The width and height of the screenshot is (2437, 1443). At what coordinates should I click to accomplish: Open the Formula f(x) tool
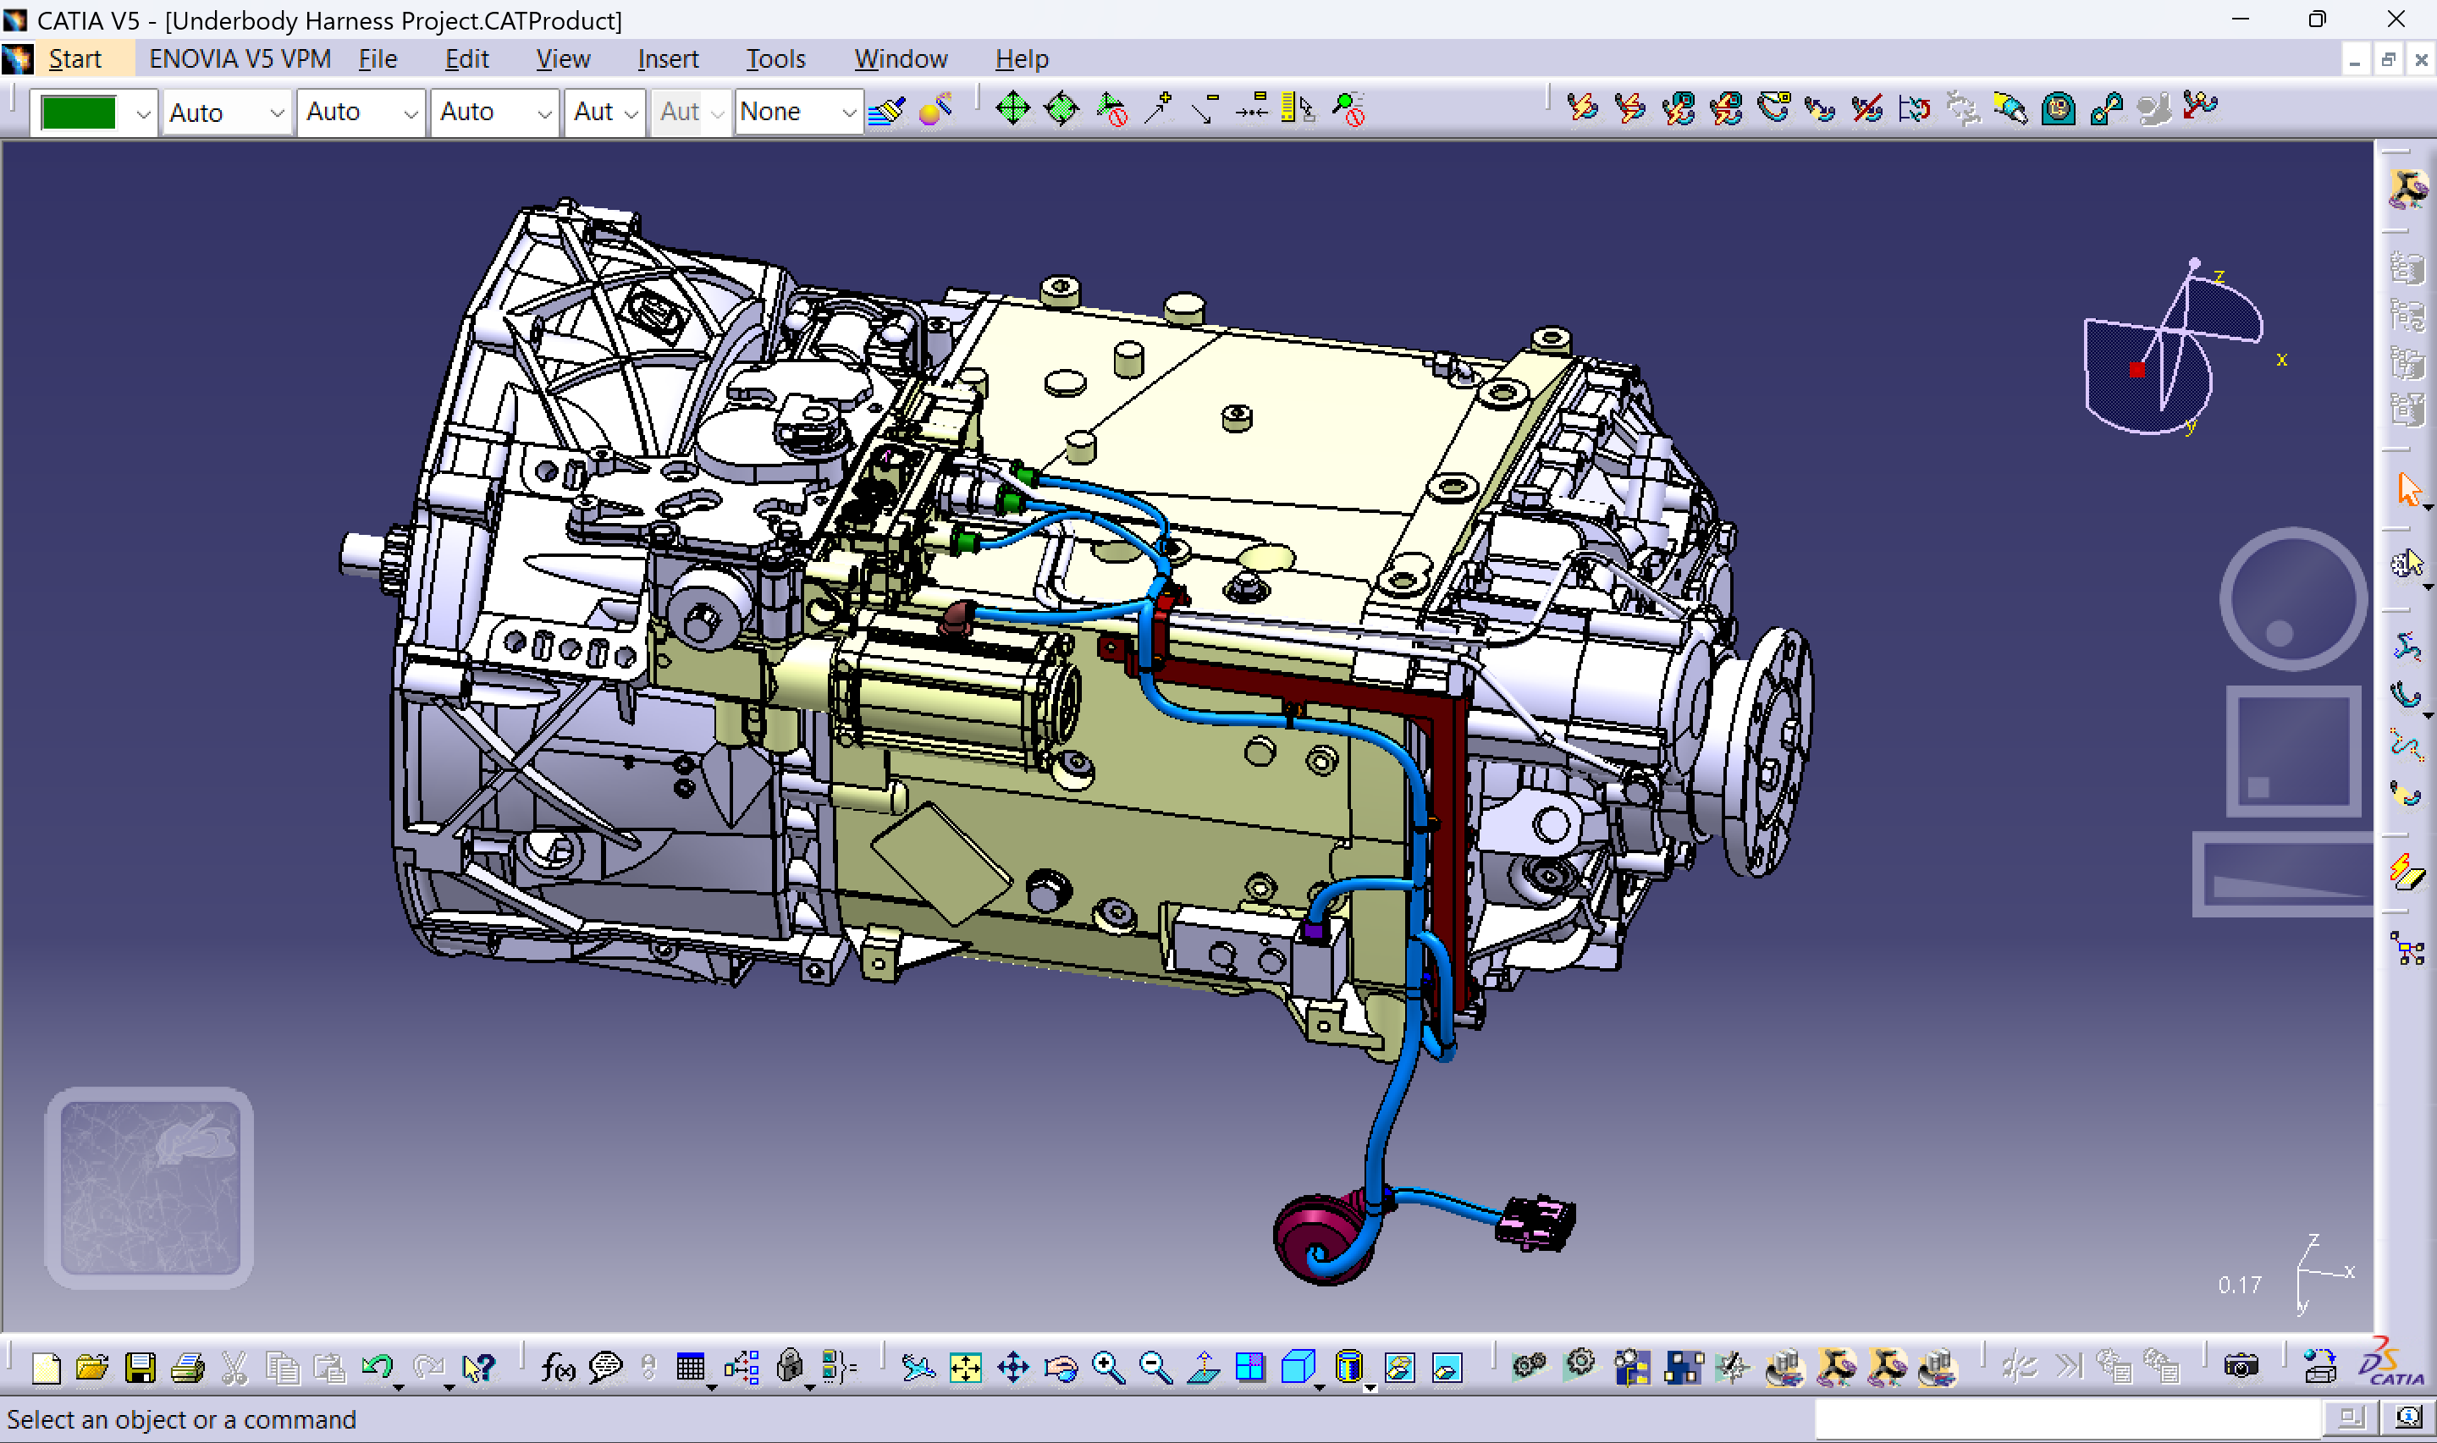(x=557, y=1367)
